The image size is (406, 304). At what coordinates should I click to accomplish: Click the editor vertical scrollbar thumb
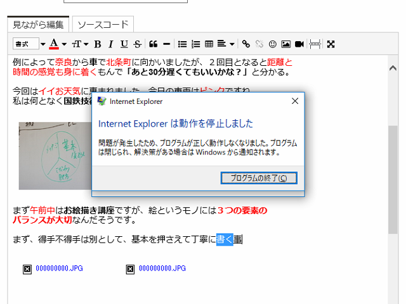click(393, 180)
